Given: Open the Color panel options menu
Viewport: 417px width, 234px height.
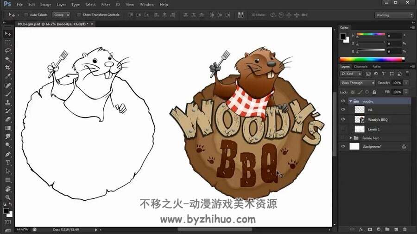Looking at the screenshot, I should (x=412, y=27).
